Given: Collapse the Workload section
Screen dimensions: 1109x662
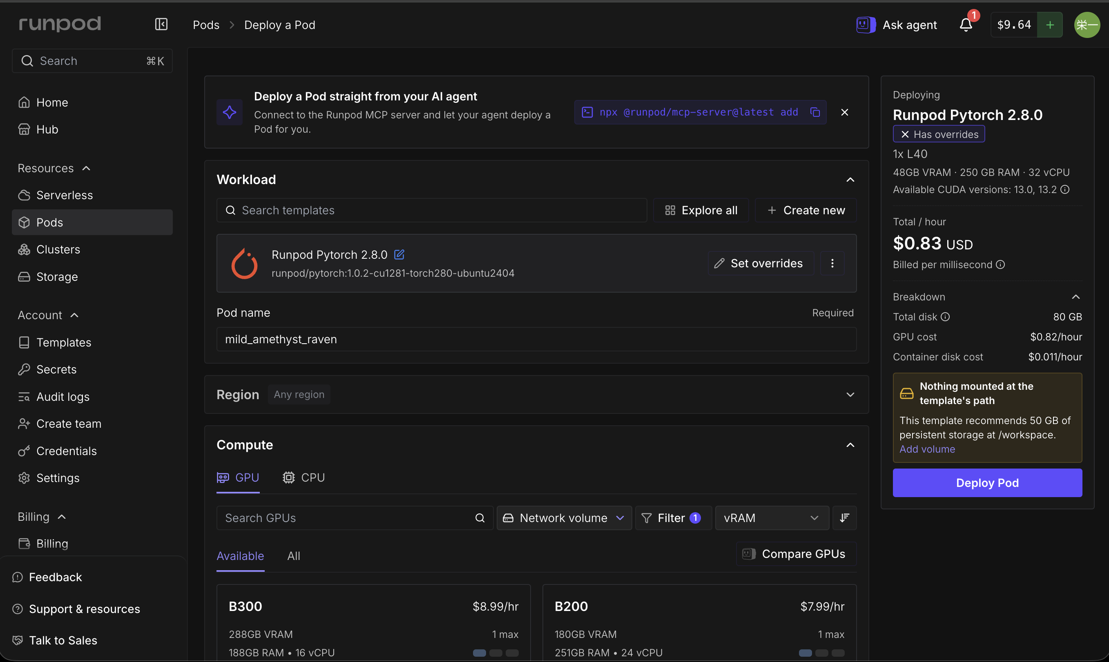Looking at the screenshot, I should click(x=850, y=179).
